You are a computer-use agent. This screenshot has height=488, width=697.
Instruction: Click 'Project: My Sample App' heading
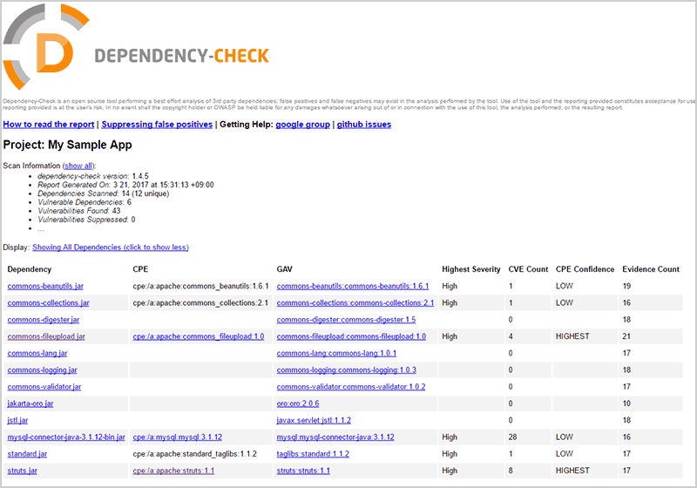pos(68,145)
